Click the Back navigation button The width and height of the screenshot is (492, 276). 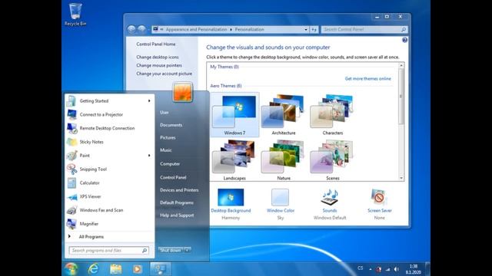pos(131,29)
